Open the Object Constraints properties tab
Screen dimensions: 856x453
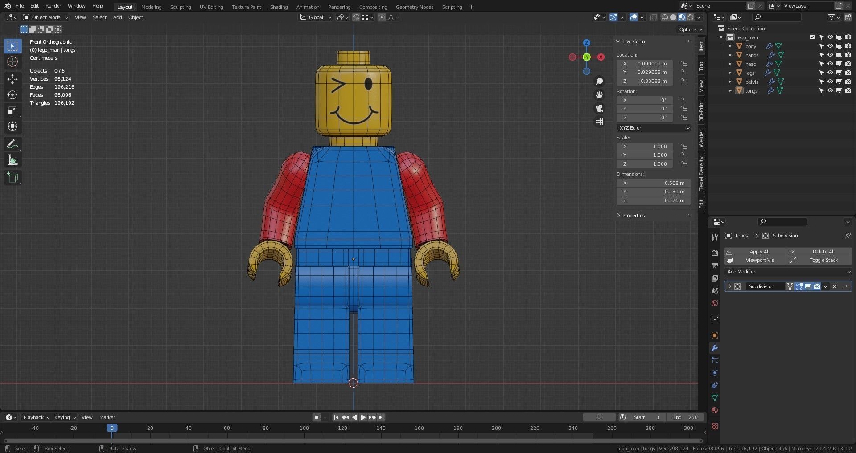click(715, 385)
